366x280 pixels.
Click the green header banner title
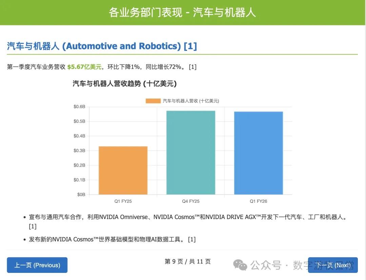[182, 13]
